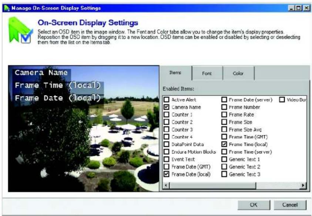Check the Frame Date (server) box
The width and height of the screenshot is (312, 216).
224,99
